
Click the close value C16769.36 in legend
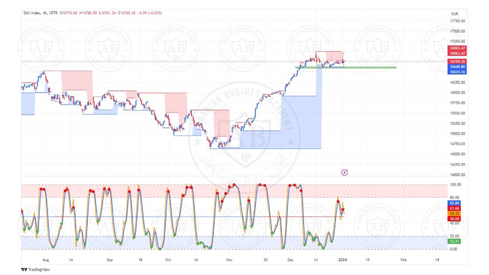point(127,13)
